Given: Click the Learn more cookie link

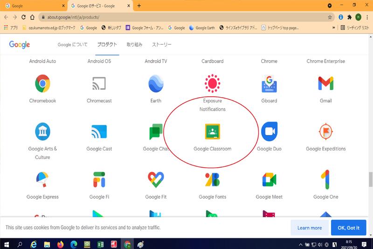Looking at the screenshot, I should point(310,228).
